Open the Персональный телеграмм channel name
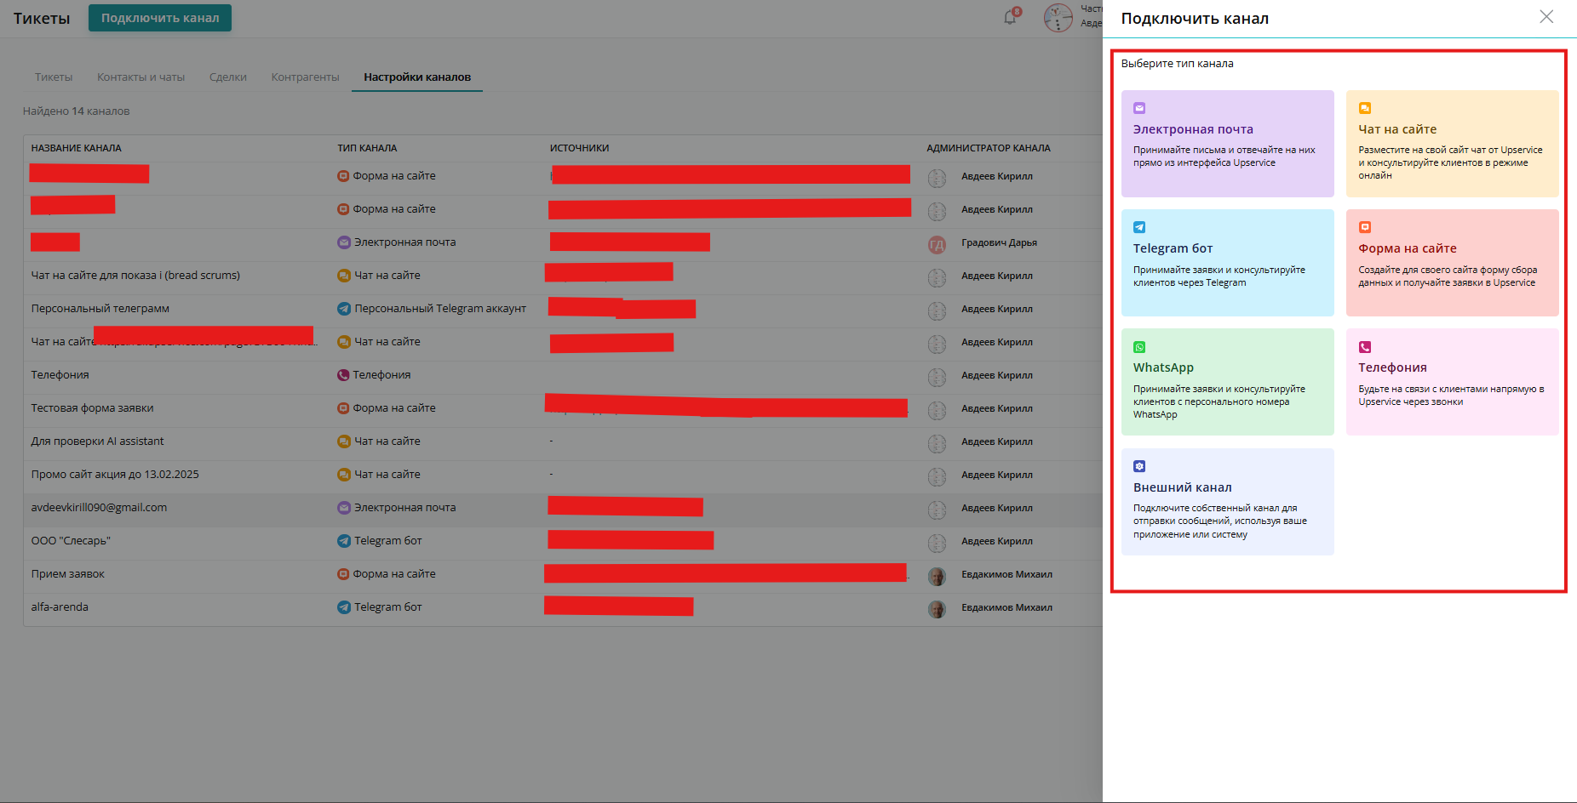This screenshot has height=803, width=1577. coord(100,309)
